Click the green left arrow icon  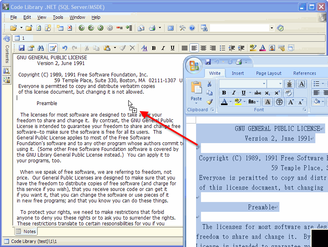coord(100,28)
